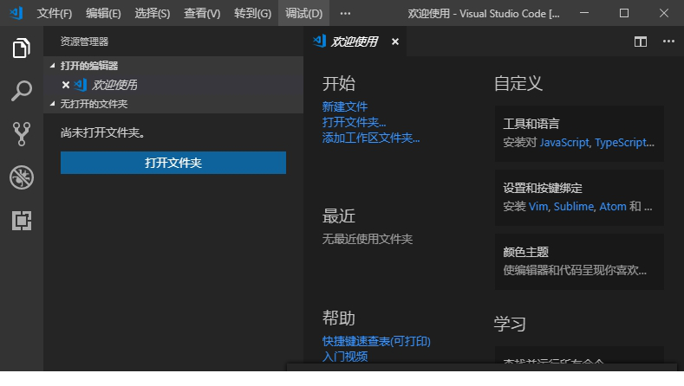Open the 调试(D) menu
Viewport: 684px width, 386px height.
(x=303, y=14)
